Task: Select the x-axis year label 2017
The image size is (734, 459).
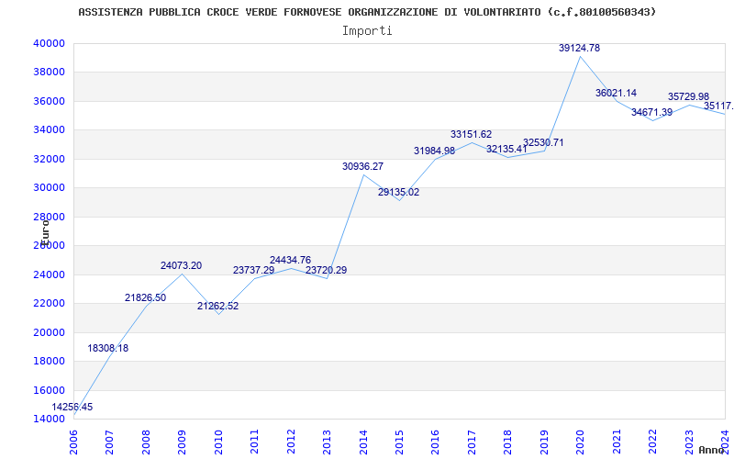Action: [472, 442]
